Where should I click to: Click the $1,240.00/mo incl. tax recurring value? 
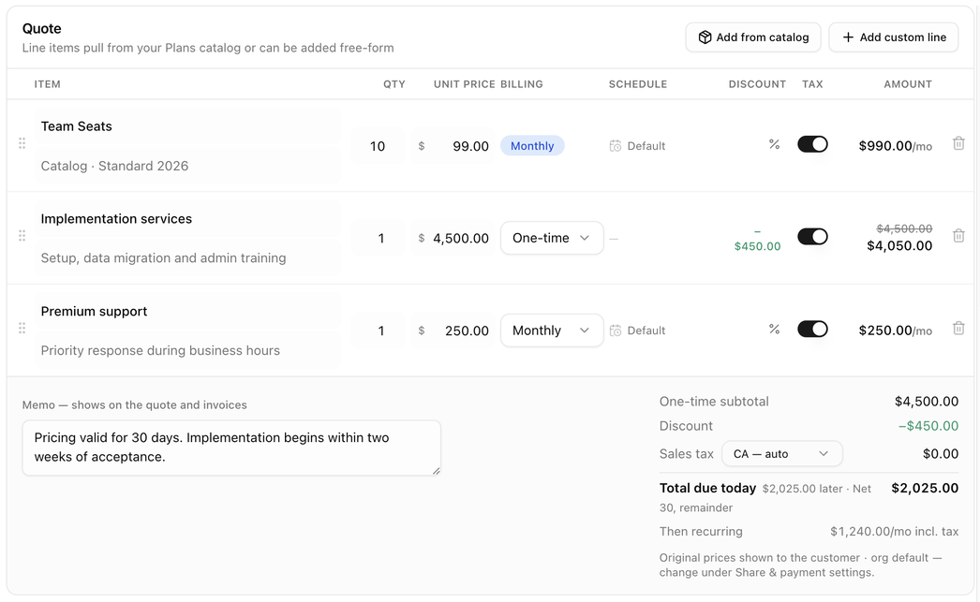894,532
